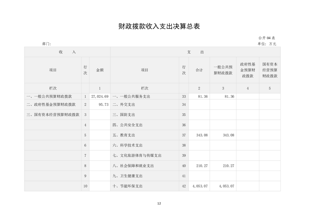Click the 27,024.69 amount cell
This screenshot has width=318, height=224.
(100, 96)
